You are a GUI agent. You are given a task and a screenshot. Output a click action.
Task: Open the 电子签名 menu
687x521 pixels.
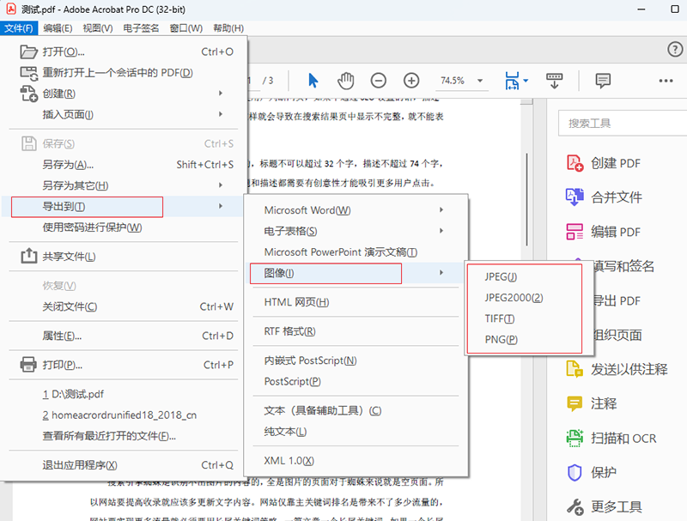point(141,28)
